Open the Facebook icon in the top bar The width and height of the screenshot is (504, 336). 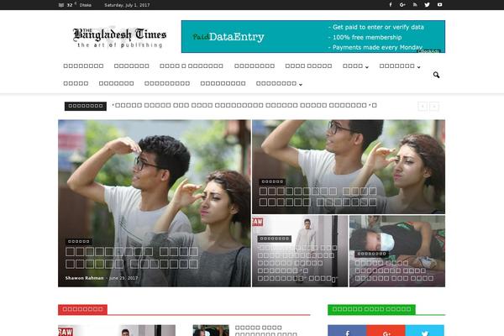pyautogui.click(x=391, y=5)
